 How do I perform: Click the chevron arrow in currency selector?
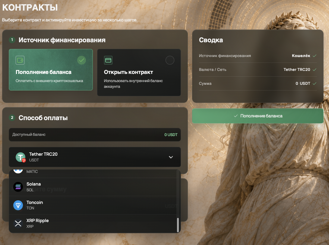coord(171,157)
